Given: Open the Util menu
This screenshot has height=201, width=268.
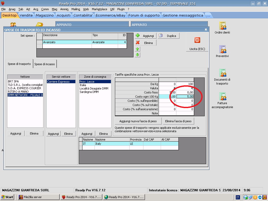Looking at the screenshot, I should coord(112,9).
